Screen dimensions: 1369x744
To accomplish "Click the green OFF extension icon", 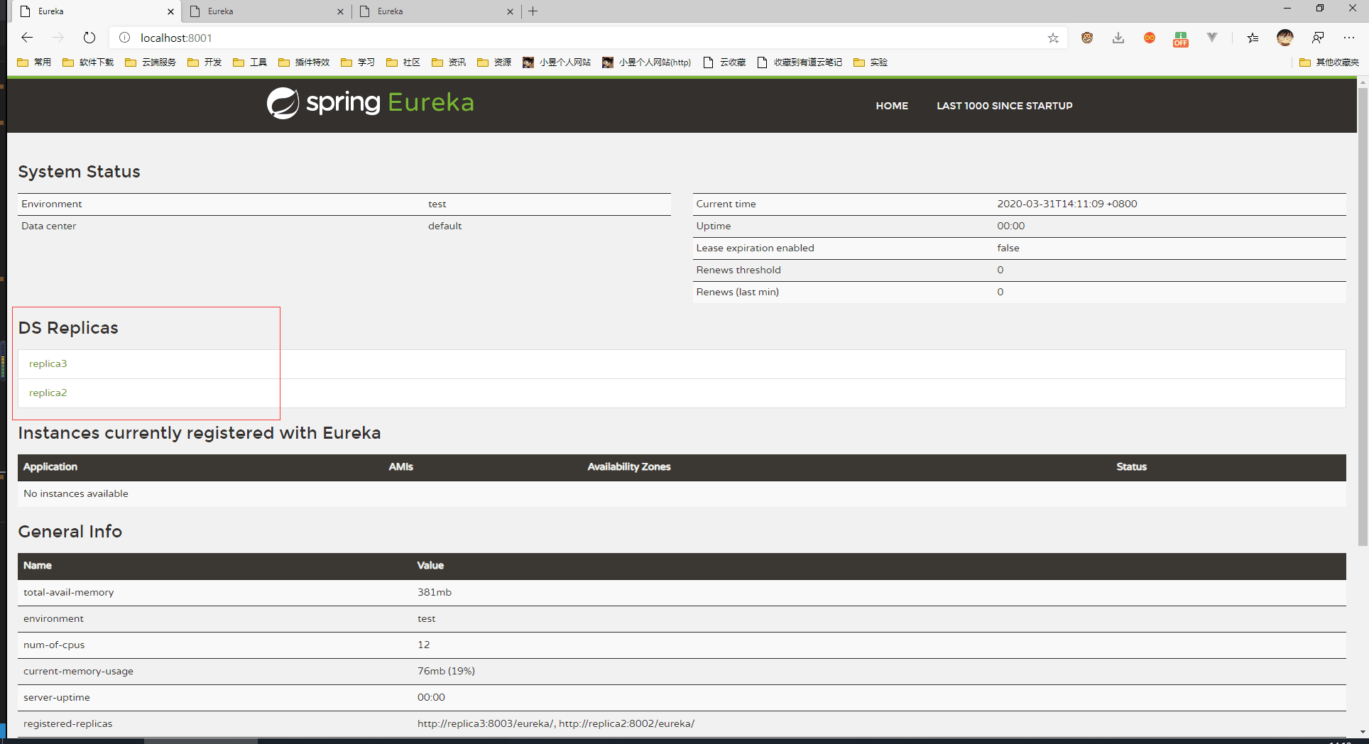I will coord(1181,38).
